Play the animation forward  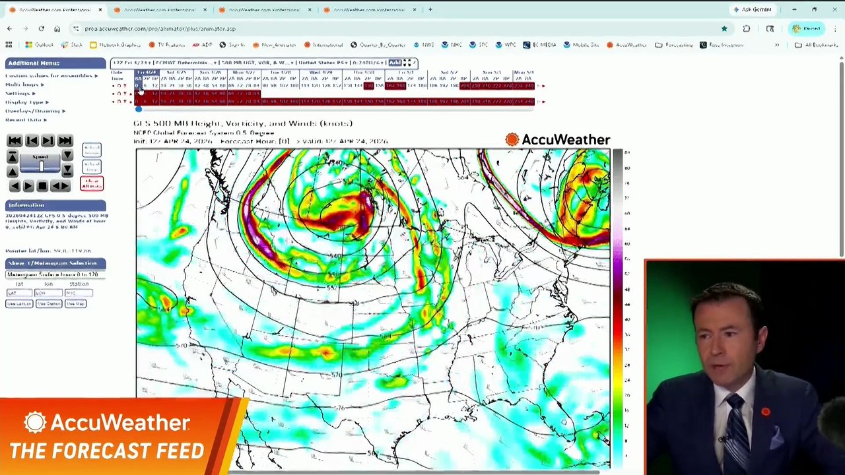[28, 186]
